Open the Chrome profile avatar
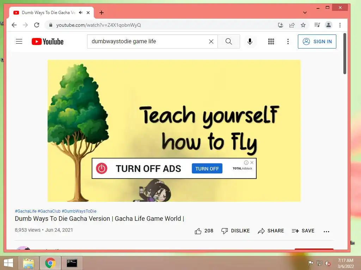This screenshot has width=361, height=270. pos(329,25)
